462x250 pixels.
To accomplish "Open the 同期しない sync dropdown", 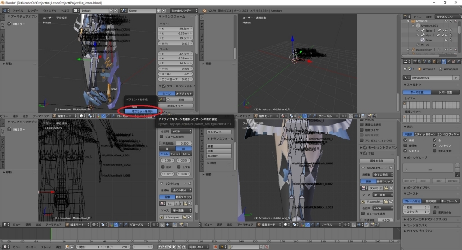I will tap(199, 247).
